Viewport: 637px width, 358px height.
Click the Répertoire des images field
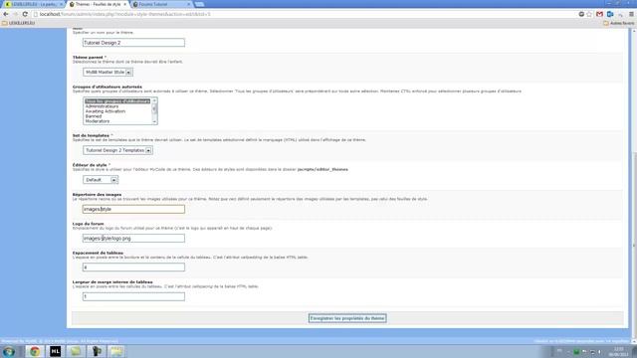click(x=133, y=209)
